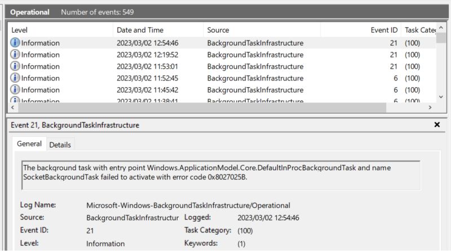Click Event ID 6 in the 11:52:45 row

396,78
